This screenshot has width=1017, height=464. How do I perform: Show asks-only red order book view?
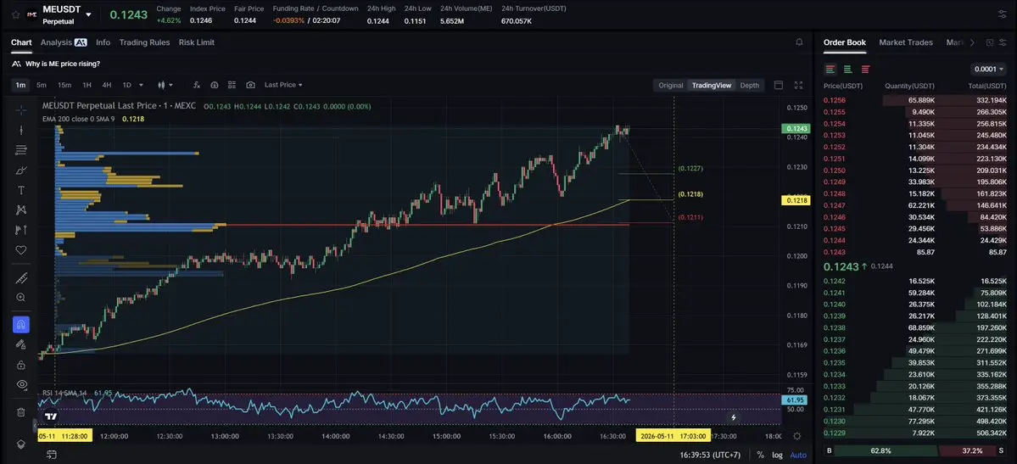(865, 69)
